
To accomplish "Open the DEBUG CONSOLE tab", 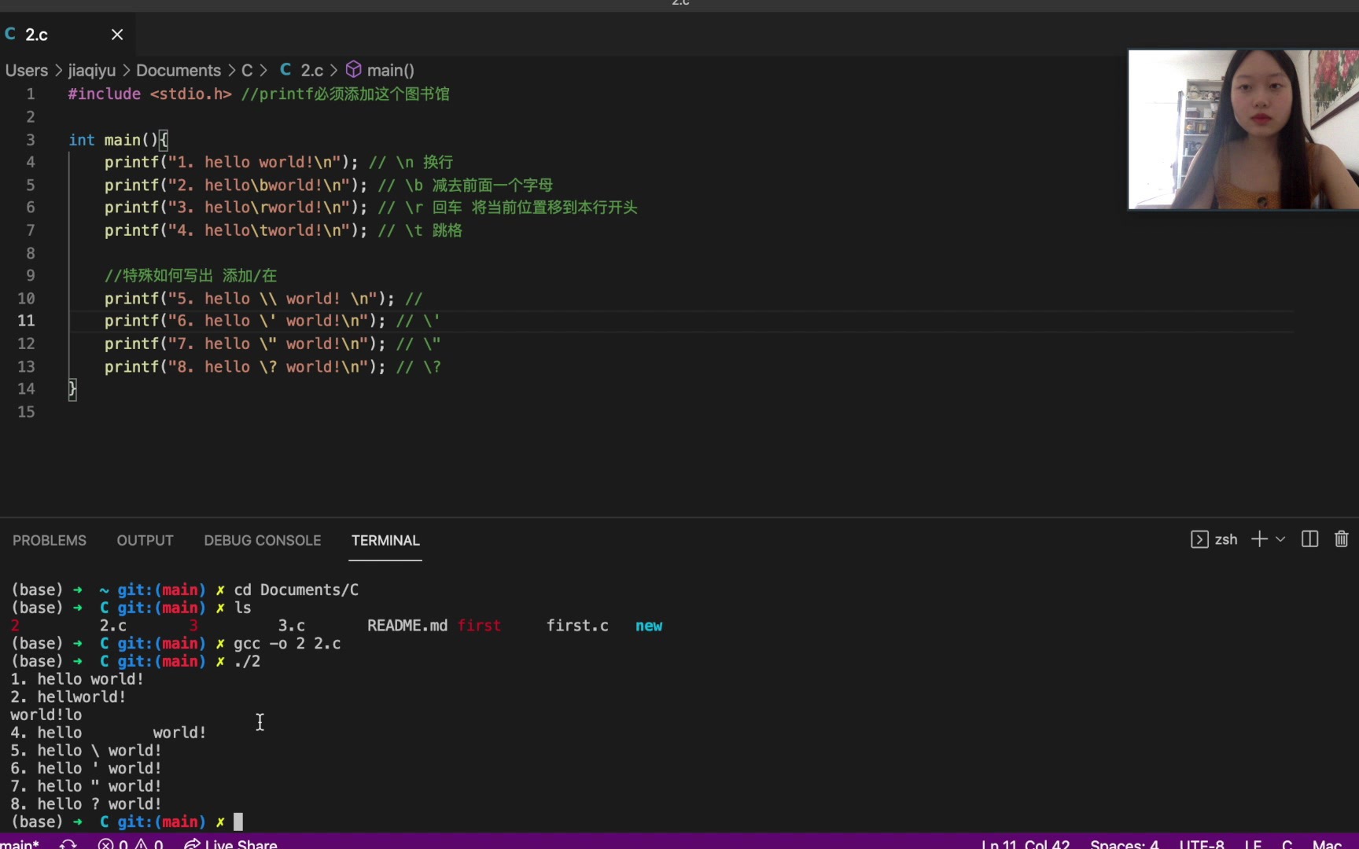I will click(x=262, y=540).
